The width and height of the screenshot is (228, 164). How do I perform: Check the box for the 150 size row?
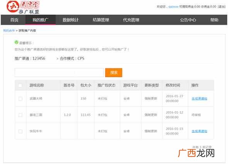(20, 99)
